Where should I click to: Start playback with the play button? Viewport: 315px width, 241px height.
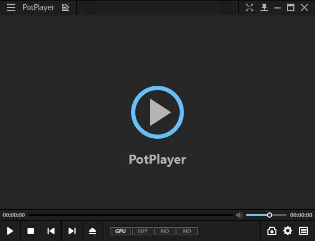click(x=10, y=231)
